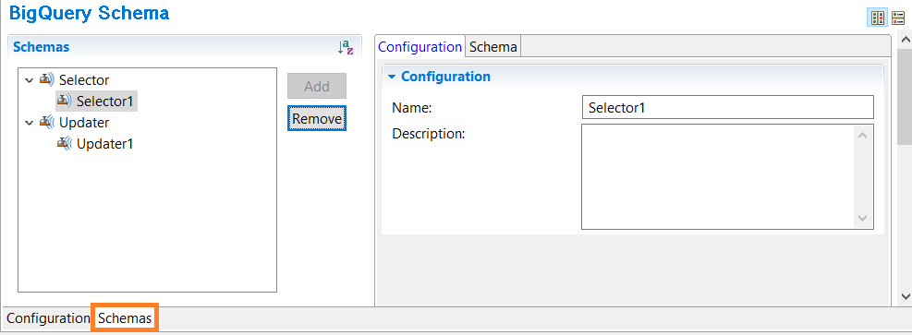Sort schemas alphabetically with the a-z icon
Viewport: 912px width, 335px height.
346,48
